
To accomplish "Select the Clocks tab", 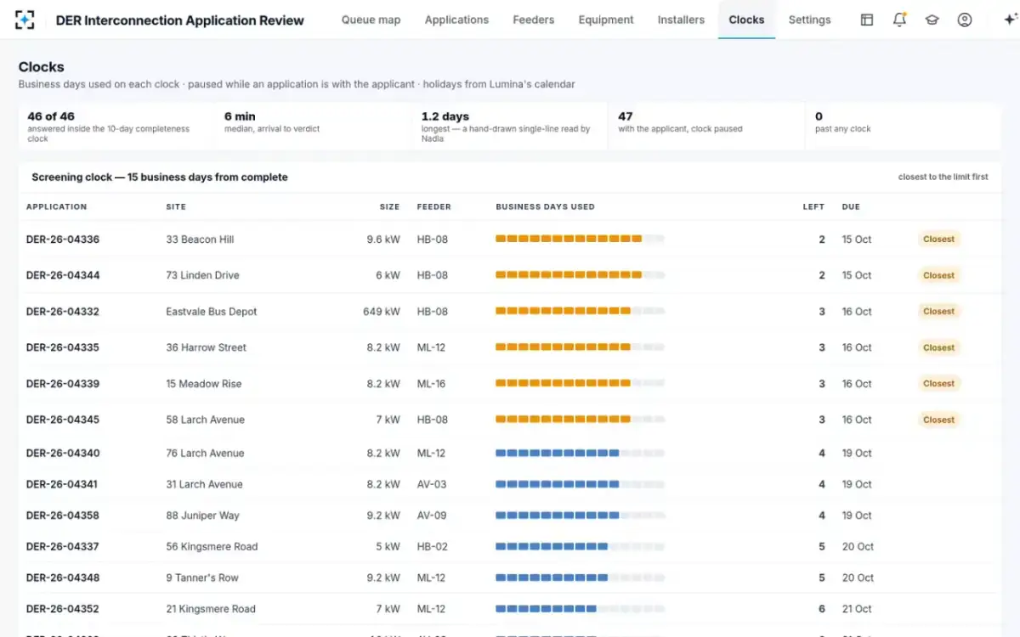I will click(x=746, y=20).
